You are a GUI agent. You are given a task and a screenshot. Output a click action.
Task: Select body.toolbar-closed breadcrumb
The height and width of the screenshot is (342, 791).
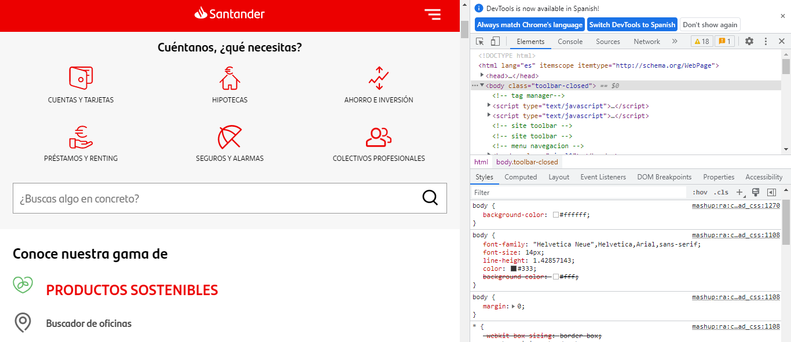click(527, 162)
